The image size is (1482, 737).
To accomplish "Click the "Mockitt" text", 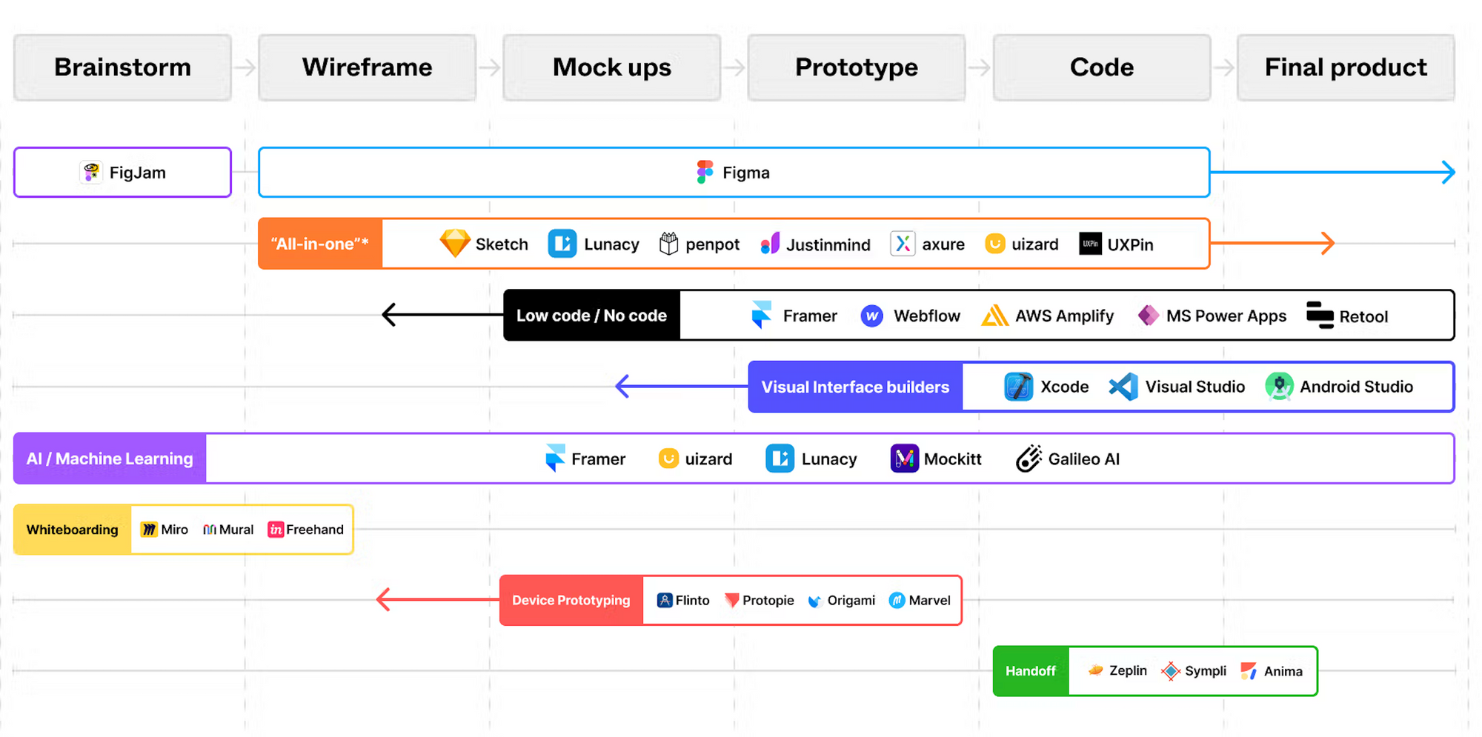I will [953, 459].
